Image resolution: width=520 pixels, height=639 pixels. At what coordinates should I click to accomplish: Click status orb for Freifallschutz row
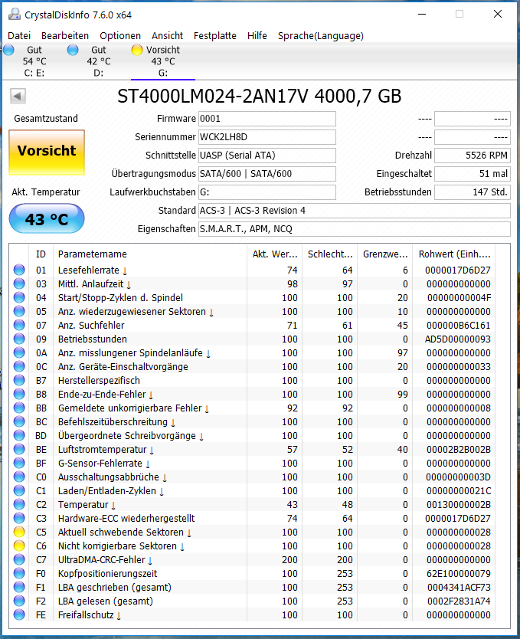(19, 614)
